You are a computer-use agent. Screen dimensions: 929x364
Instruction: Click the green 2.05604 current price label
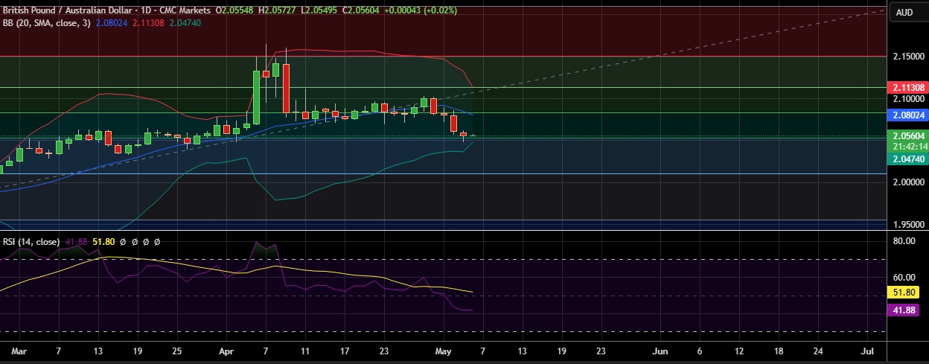click(908, 136)
